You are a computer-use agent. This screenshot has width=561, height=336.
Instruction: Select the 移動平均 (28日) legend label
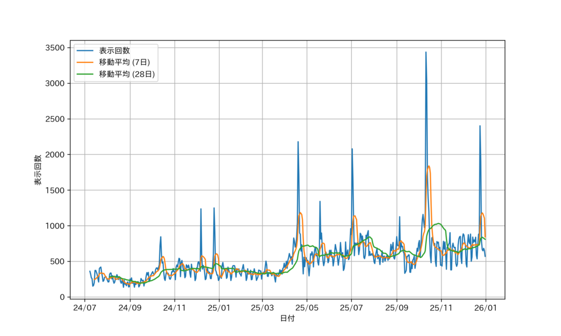[127, 74]
